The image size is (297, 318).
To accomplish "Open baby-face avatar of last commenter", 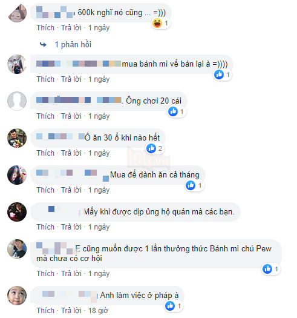I will tap(17, 296).
